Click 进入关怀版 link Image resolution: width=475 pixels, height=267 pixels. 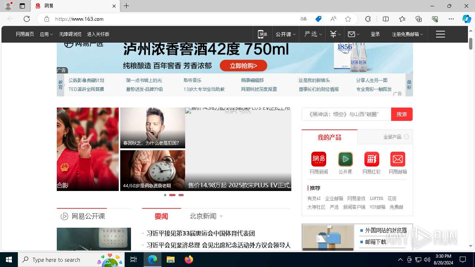(98, 34)
